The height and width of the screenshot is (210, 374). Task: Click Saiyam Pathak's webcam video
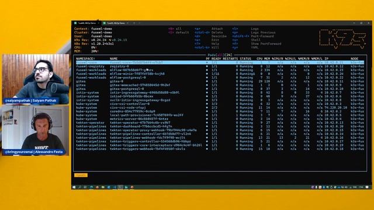coord(36,79)
